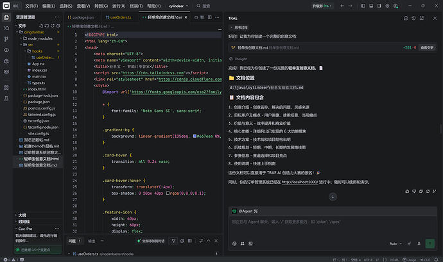
Task: Click the microphone icon in chat input
Action: tap(419, 243)
